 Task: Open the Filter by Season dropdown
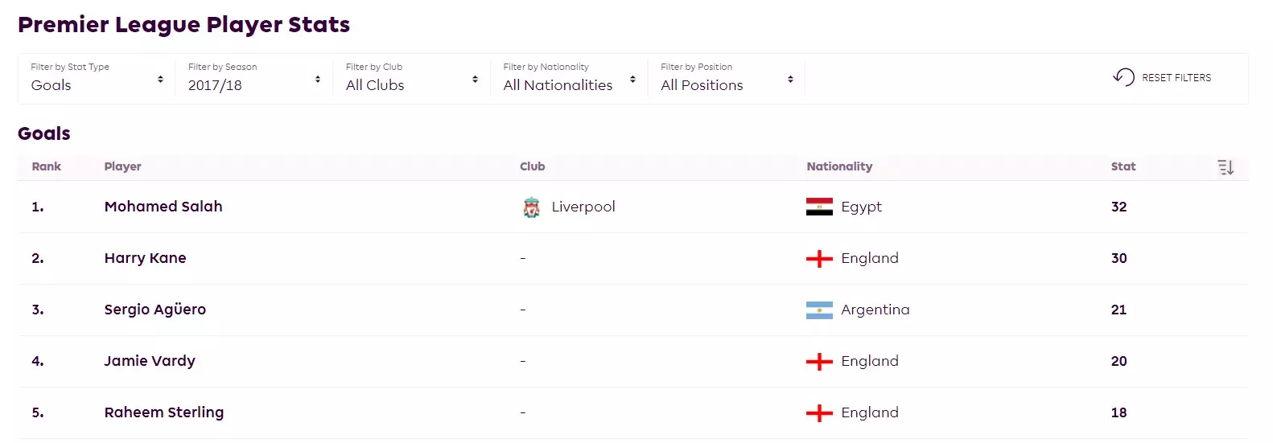[254, 79]
